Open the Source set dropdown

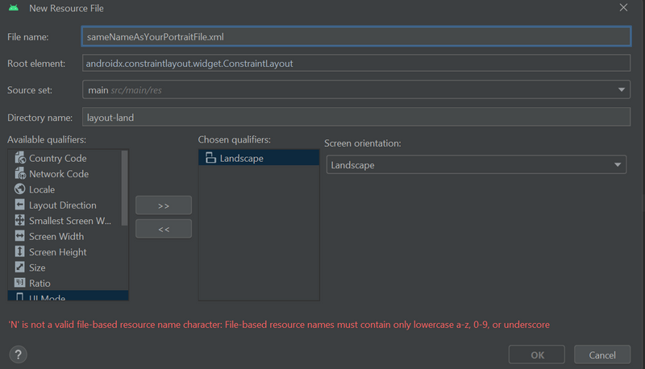[356, 90]
